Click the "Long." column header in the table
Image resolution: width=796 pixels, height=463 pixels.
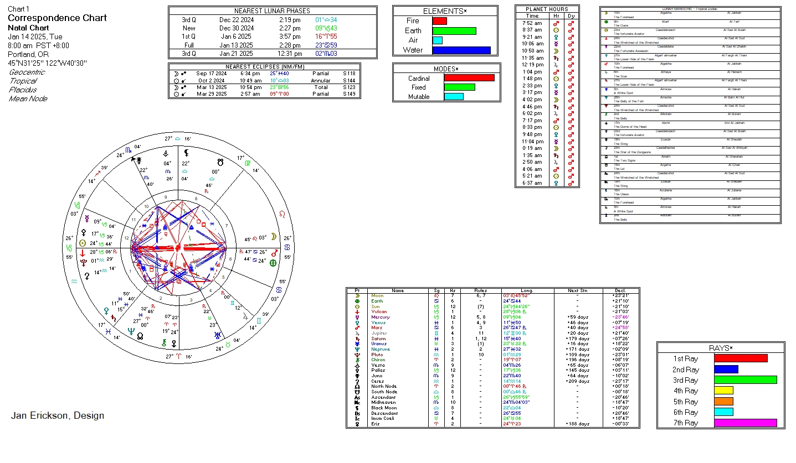526,290
